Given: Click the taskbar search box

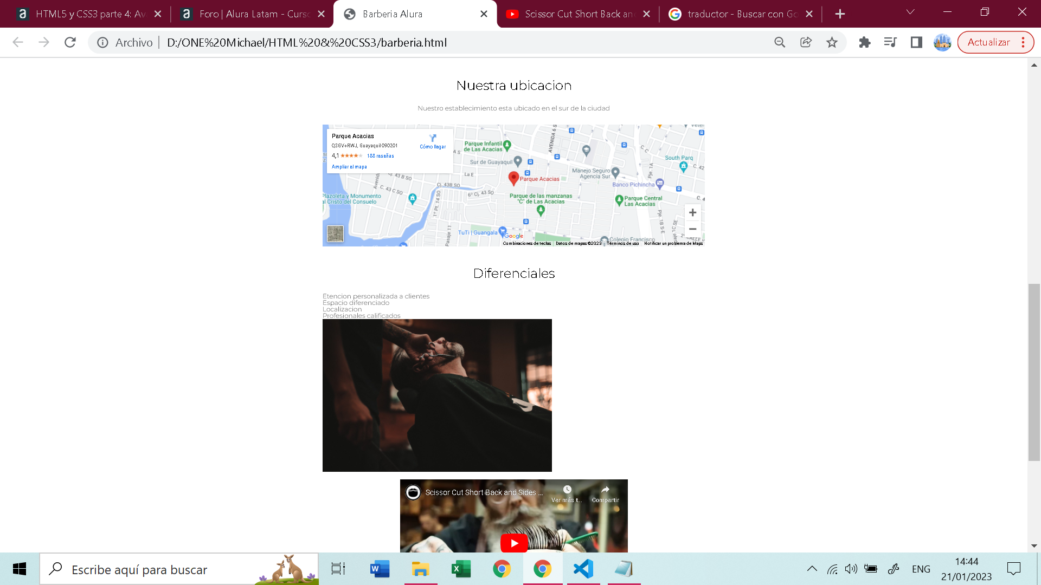Looking at the screenshot, I should point(179,569).
